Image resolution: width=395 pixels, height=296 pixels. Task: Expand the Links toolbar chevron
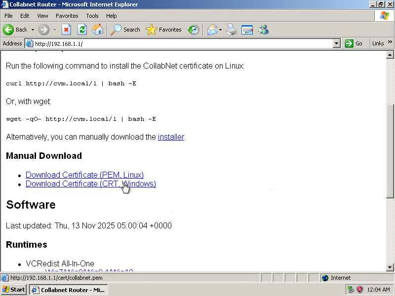(390, 42)
